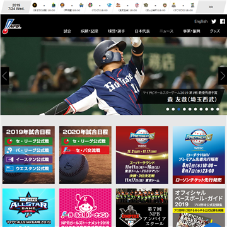The width and height of the screenshot is (227, 227).
Task: Open the NPB Facebook page icon
Action: point(223,21)
